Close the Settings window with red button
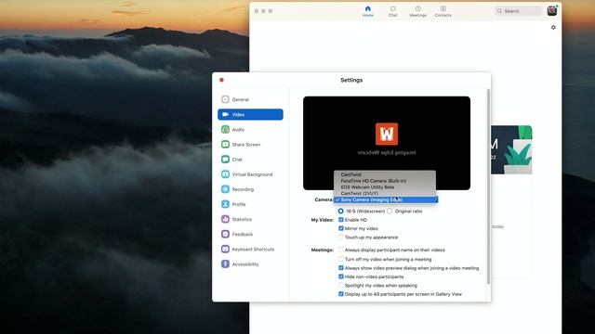Viewport: 595px width, 334px height. click(221, 80)
